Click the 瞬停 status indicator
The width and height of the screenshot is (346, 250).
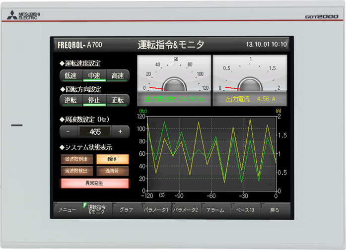pos(112,159)
